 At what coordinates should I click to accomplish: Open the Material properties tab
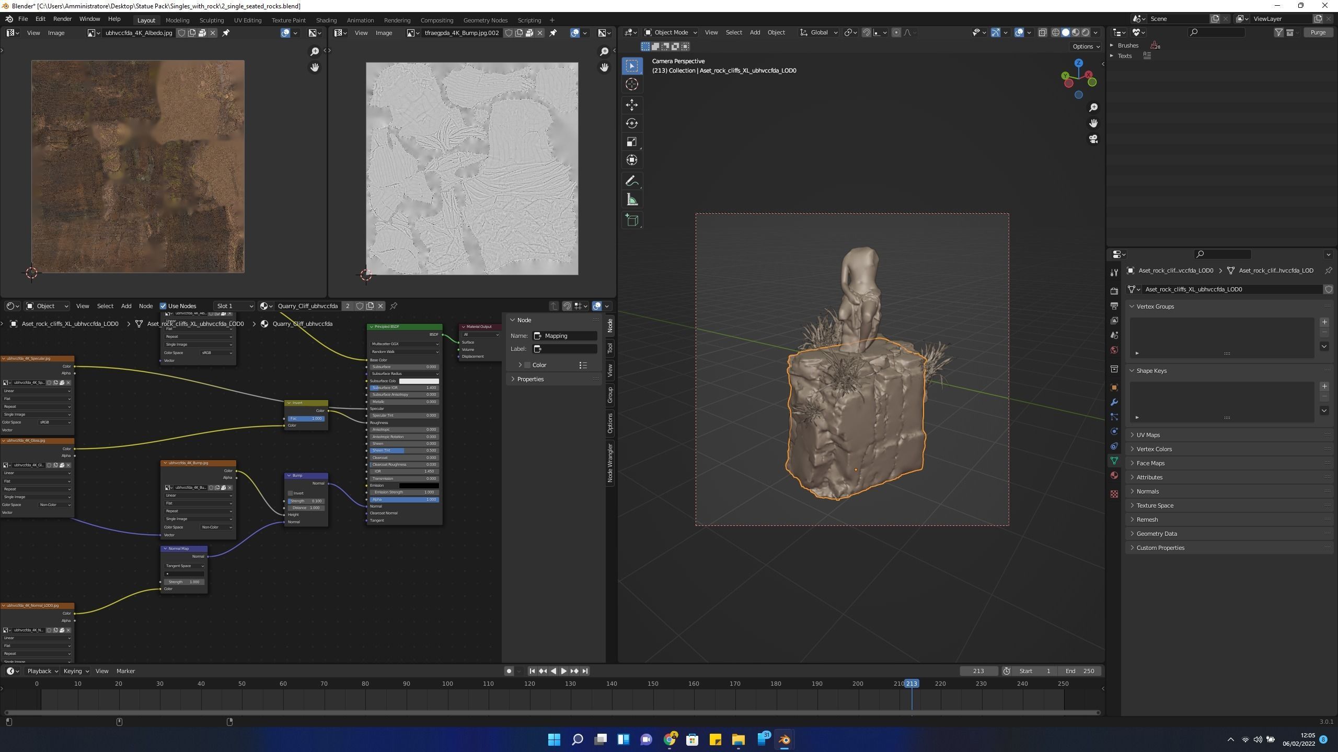[1114, 475]
